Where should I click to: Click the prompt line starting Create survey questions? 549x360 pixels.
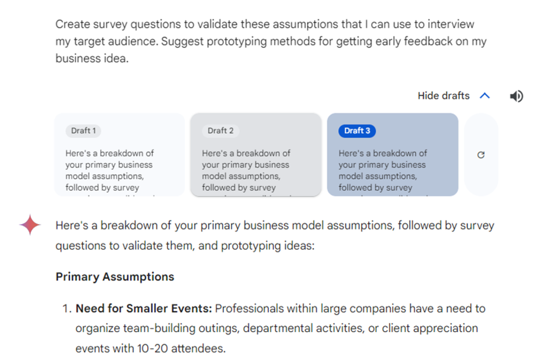point(265,24)
